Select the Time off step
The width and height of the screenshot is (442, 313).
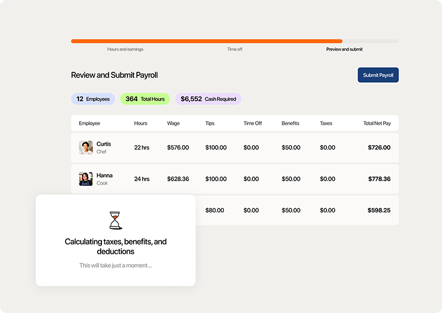[235, 49]
